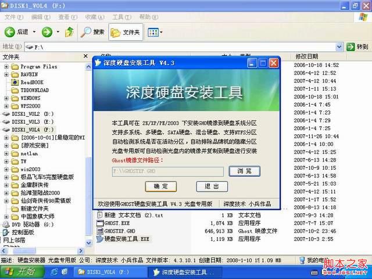The height and width of the screenshot is (279, 372).
Task: Click the green Forward arrow icon
Action: tap(47, 32)
